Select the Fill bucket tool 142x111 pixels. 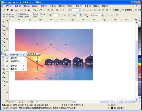pyautogui.click(x=3, y=80)
